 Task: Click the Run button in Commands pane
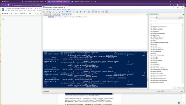174,88
